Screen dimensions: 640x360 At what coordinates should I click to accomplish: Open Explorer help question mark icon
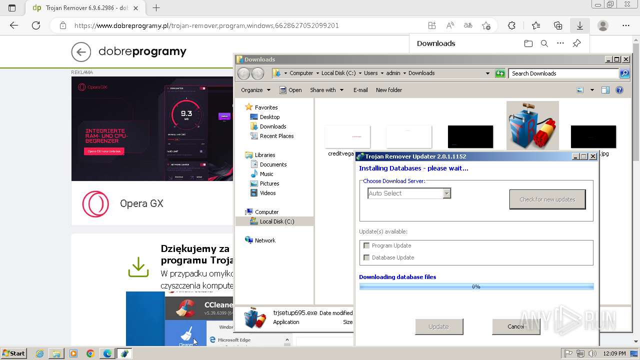tap(619, 90)
